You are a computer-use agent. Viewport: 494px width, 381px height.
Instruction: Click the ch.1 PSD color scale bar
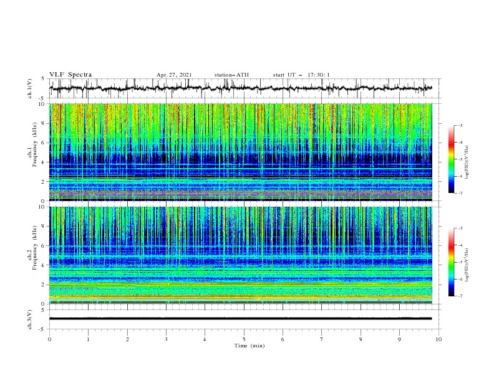(x=451, y=159)
